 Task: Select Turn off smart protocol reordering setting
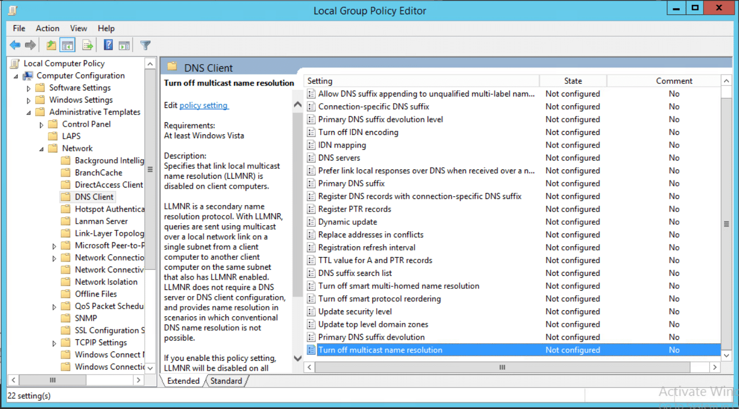pyautogui.click(x=379, y=299)
